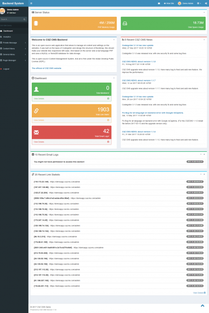Click the permission warning message row
Viewport: 209px width, 313px height.
(x=118, y=162)
